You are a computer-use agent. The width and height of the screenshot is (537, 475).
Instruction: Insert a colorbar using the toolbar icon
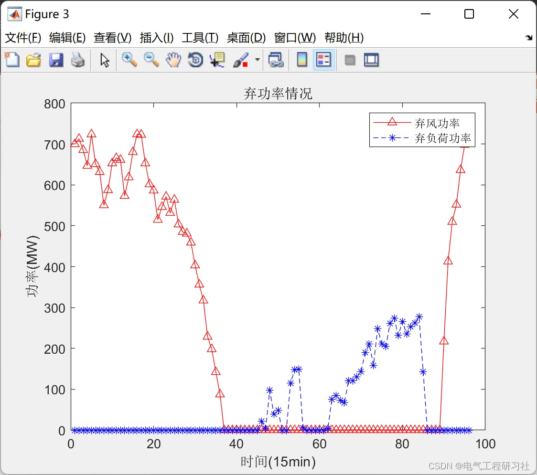pos(302,60)
